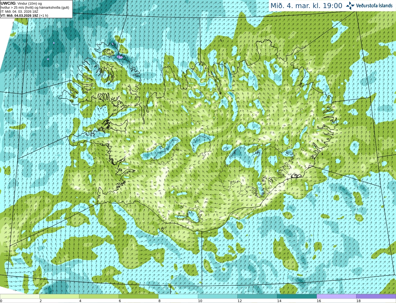
Task: Click the Vindur (10m) og title text
Action: point(30,3)
